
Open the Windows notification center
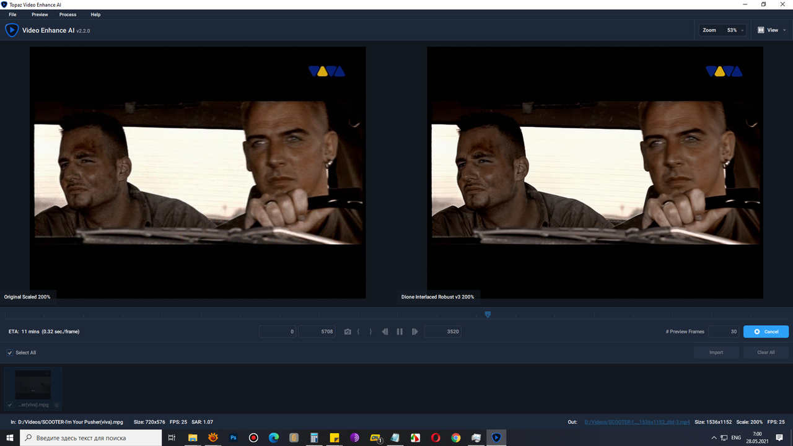(x=779, y=437)
